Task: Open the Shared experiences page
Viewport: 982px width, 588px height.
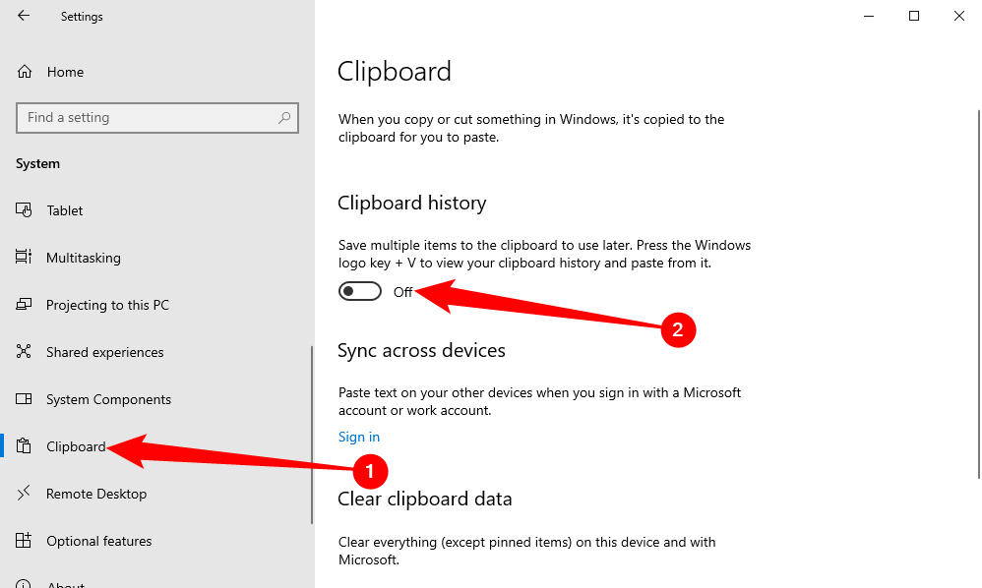Action: click(105, 352)
